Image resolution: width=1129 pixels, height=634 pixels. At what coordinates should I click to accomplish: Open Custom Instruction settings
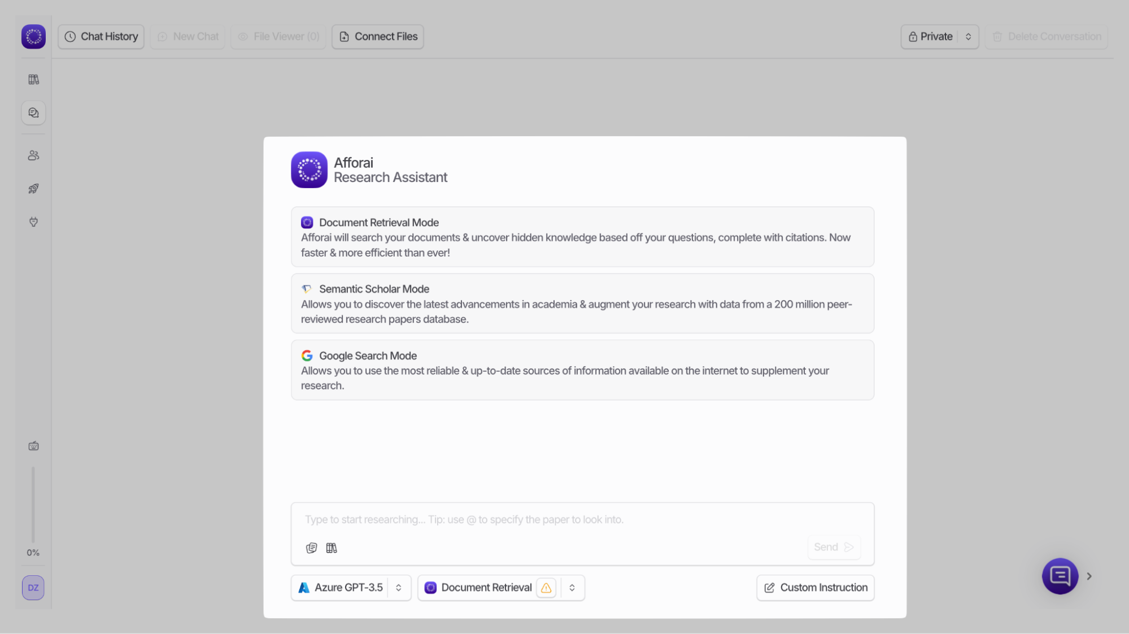tap(815, 588)
